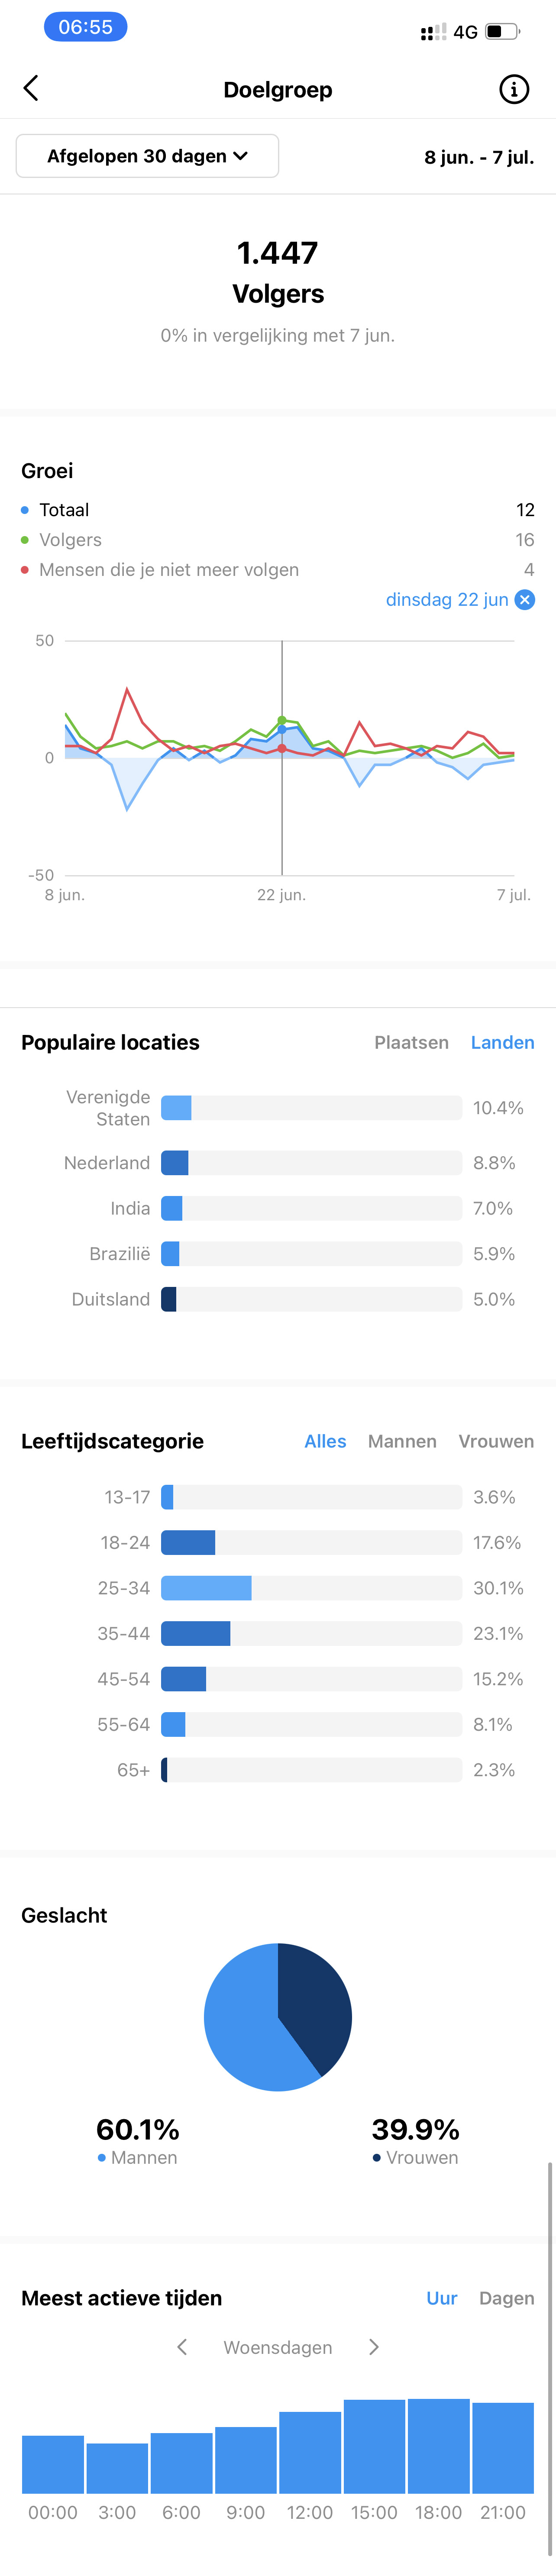Image resolution: width=556 pixels, height=2576 pixels.
Task: Open the info icon next to Doelgroep
Action: point(514,89)
